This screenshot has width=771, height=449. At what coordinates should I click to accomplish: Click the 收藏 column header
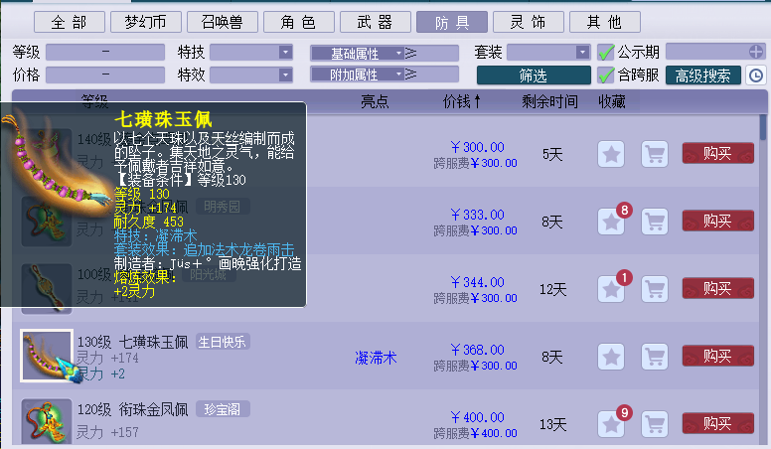coord(612,101)
